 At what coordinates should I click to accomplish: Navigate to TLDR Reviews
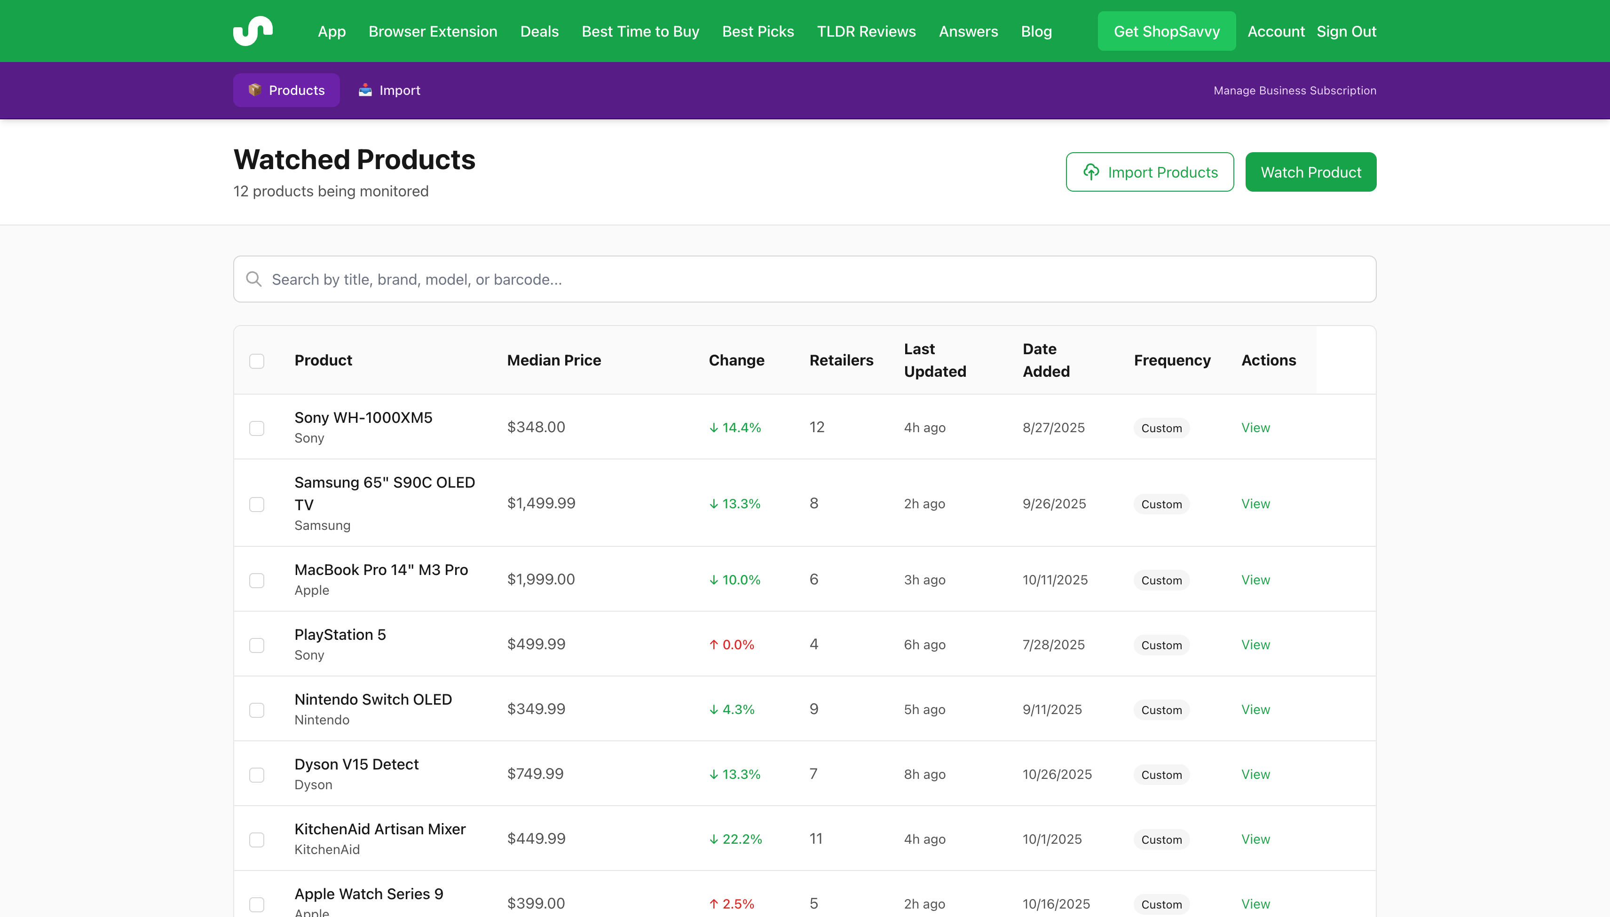tap(866, 31)
